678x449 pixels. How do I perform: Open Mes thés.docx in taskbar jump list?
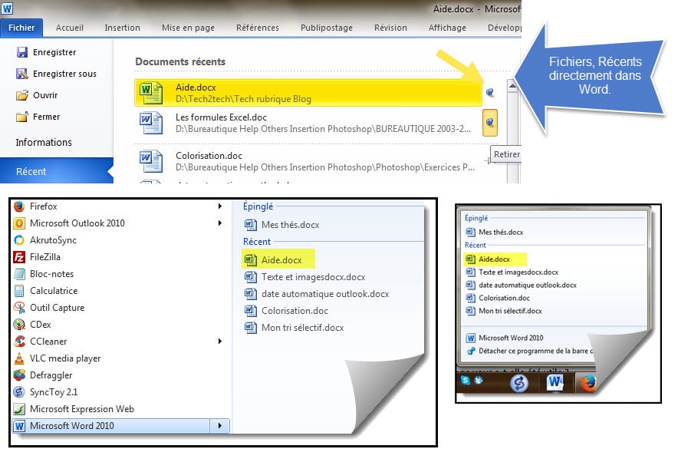(x=495, y=233)
